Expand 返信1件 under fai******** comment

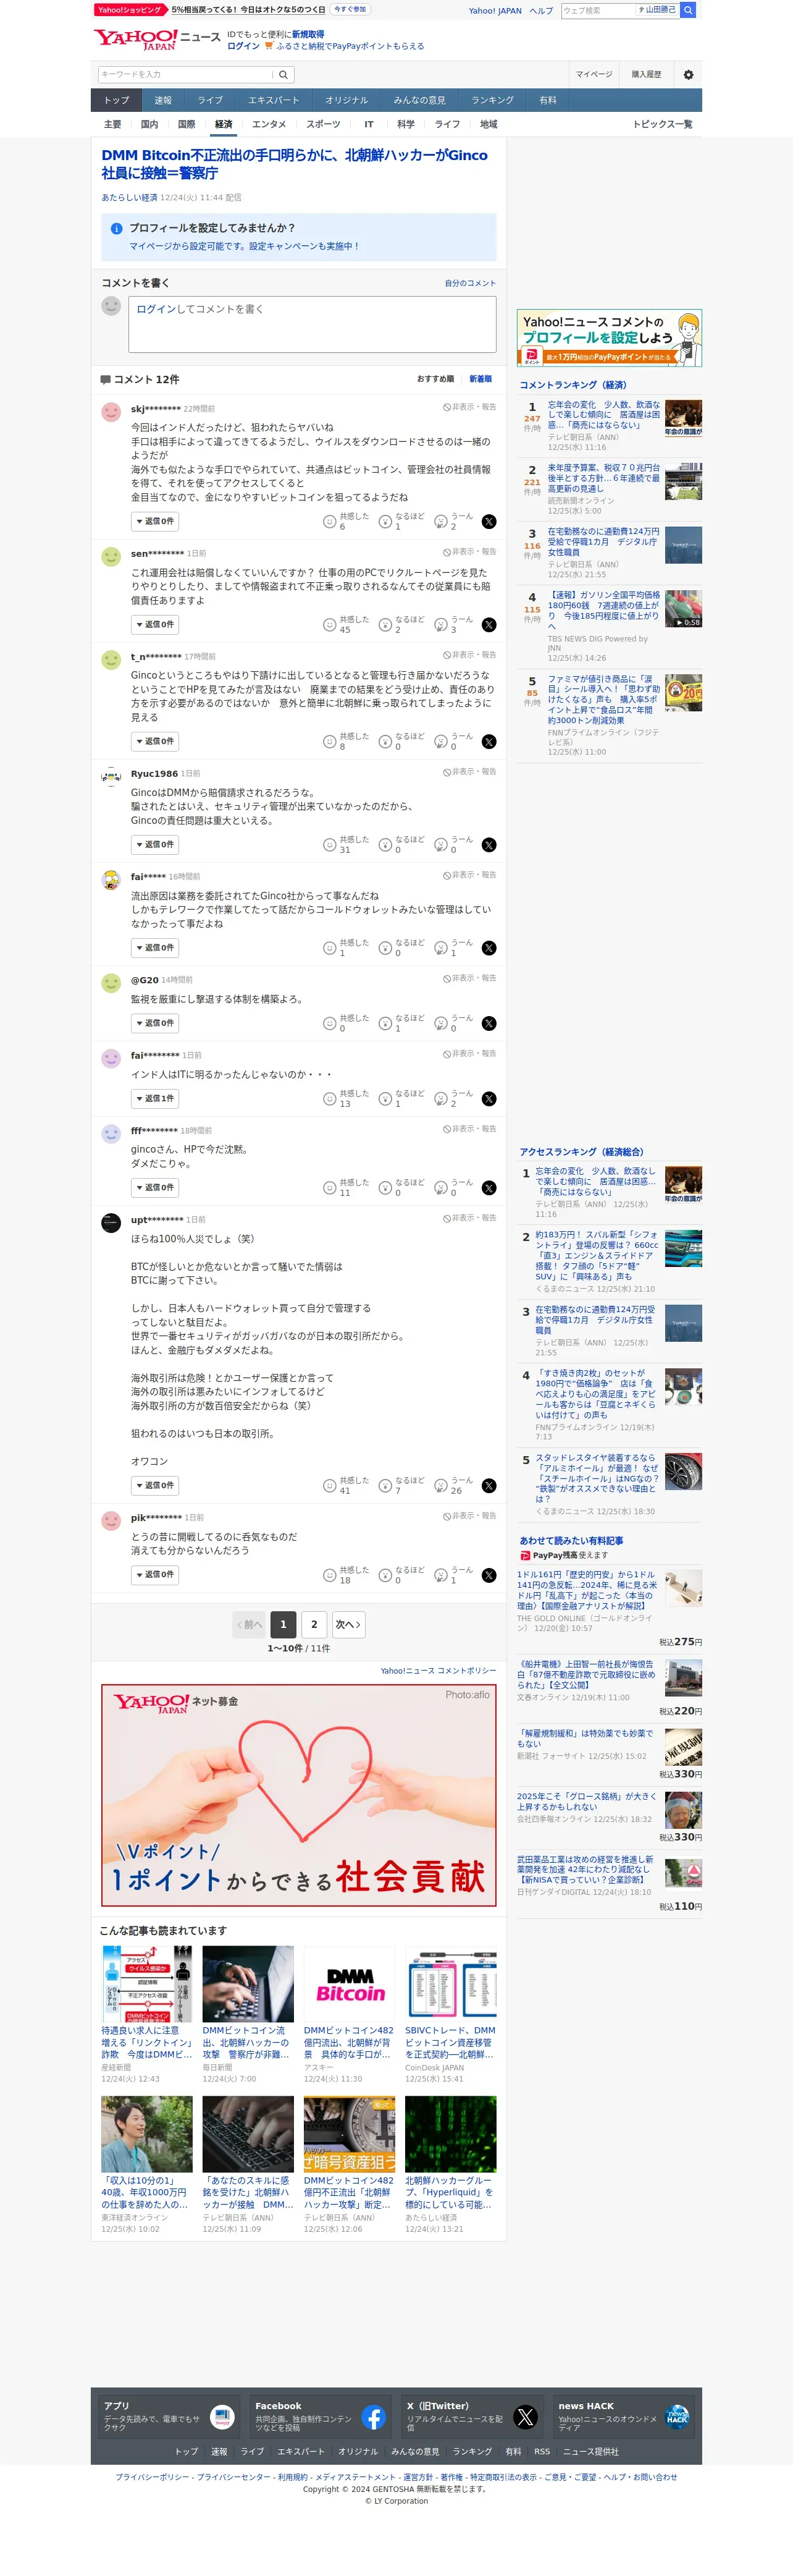(155, 1099)
